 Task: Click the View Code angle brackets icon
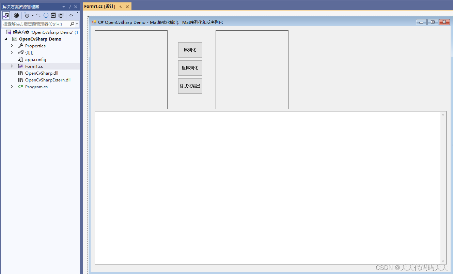(71, 15)
